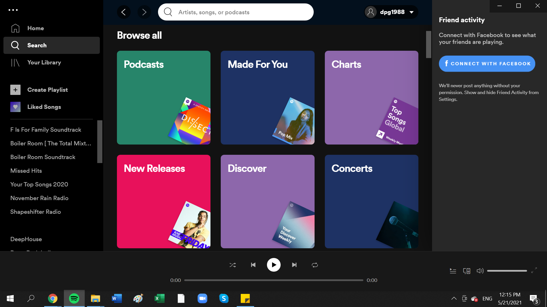Open the New Releases category card
The width and height of the screenshot is (547, 307).
(x=164, y=202)
